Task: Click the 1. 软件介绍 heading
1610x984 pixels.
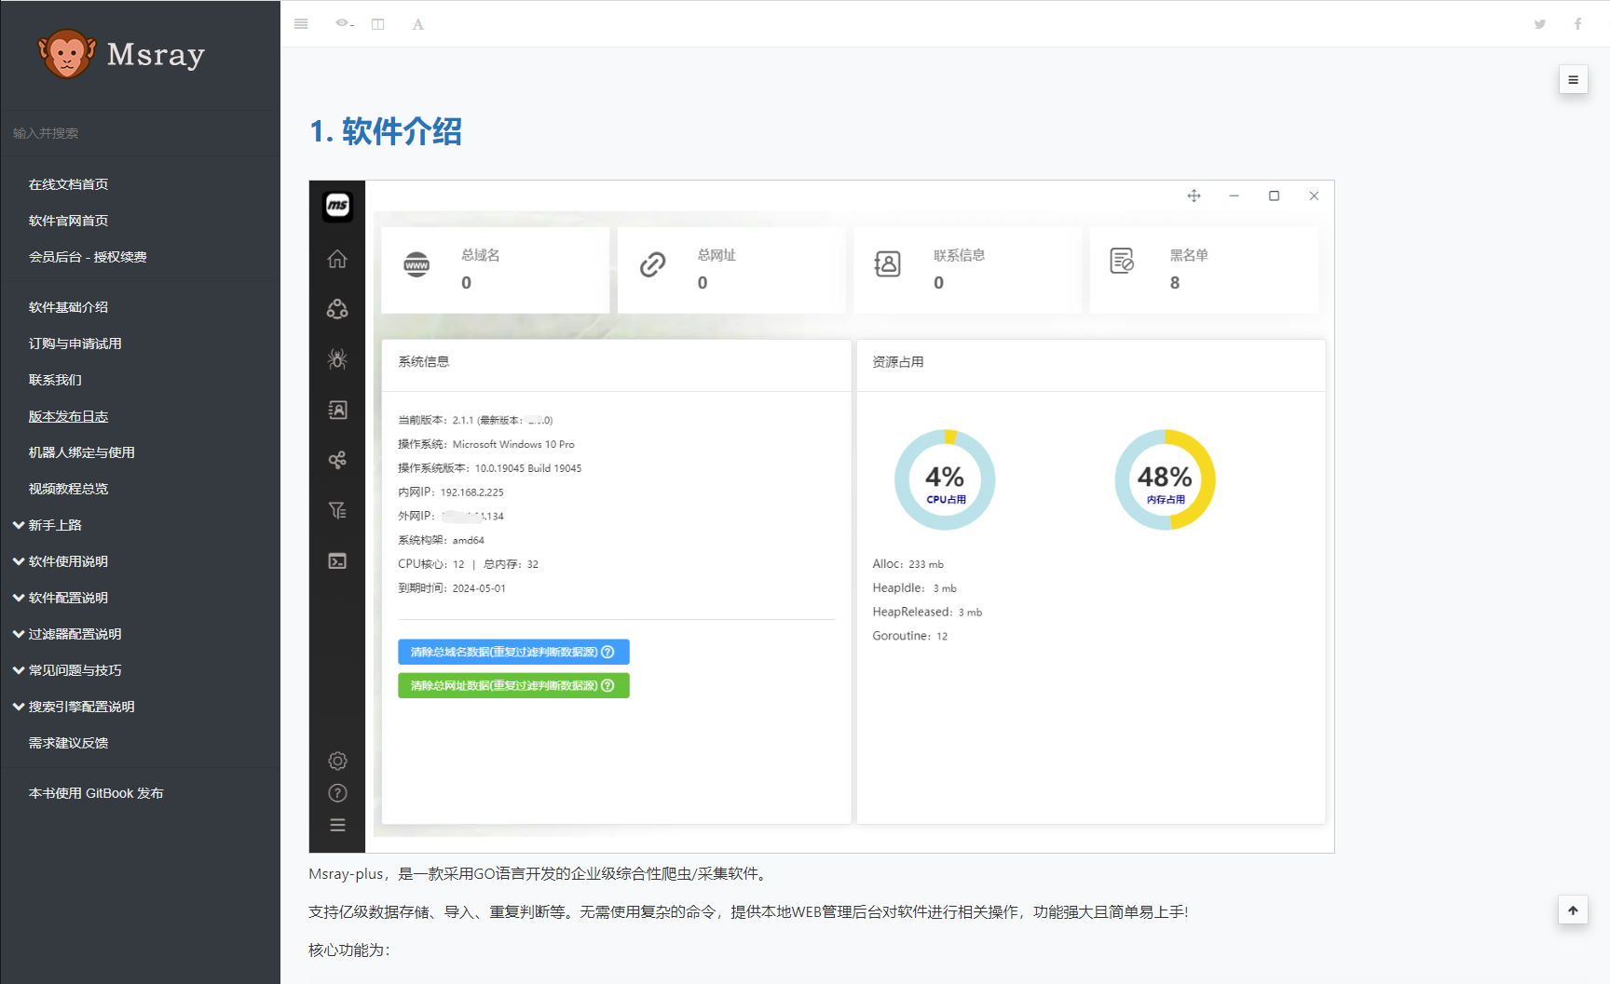Action: (x=386, y=131)
